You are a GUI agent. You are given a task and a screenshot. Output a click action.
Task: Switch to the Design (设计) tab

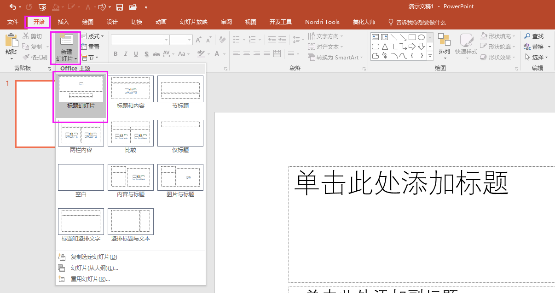click(x=112, y=22)
